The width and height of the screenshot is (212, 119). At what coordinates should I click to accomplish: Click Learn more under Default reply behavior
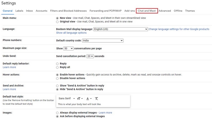(9, 67)
